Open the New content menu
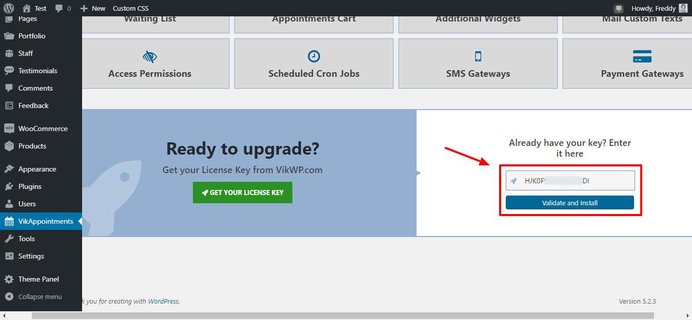Image resolution: width=692 pixels, height=320 pixels. (93, 8)
